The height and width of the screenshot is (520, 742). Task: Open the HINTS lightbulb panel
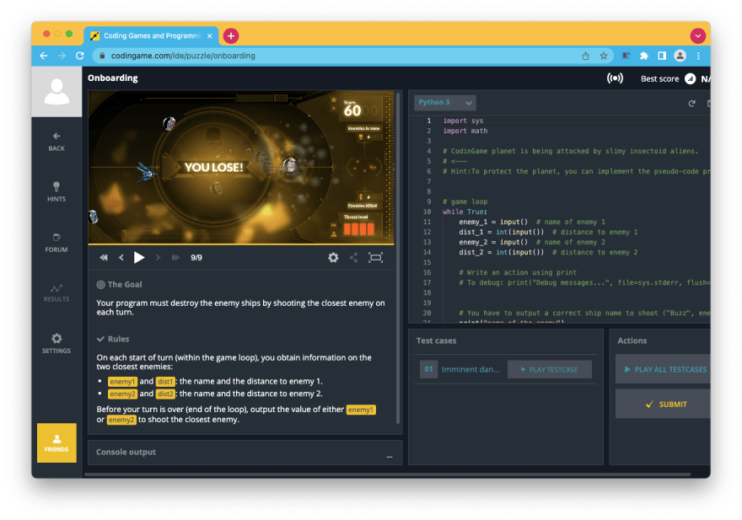[x=56, y=191]
